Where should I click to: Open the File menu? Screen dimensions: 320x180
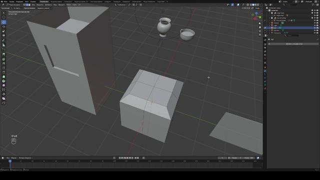pyautogui.click(x=5, y=1)
